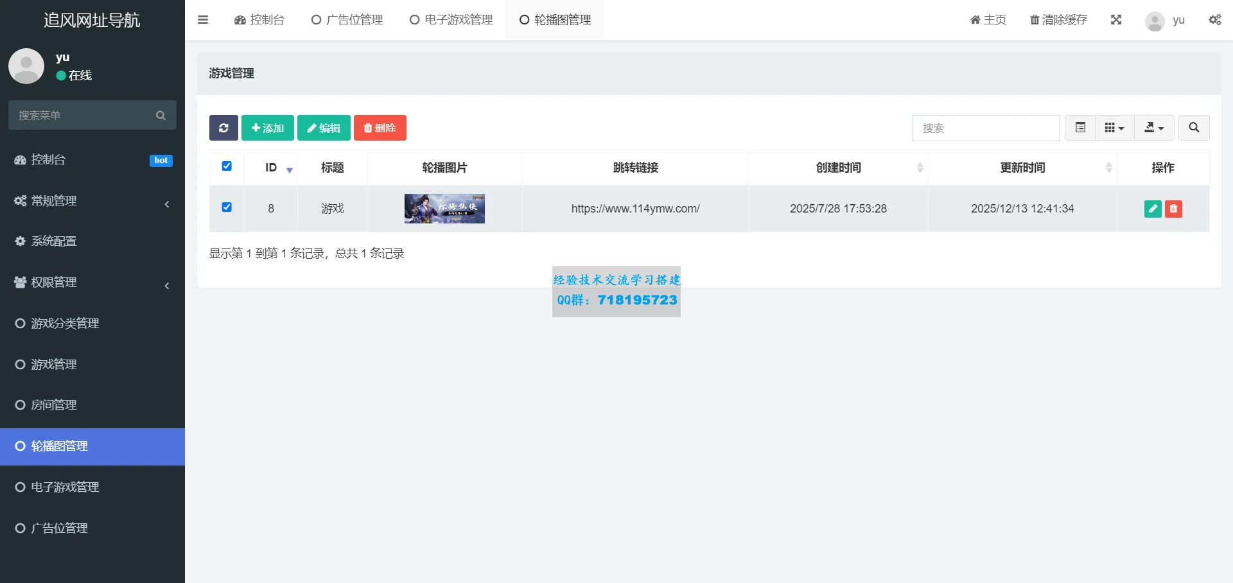Click the red delete icon in row operations

pos(1174,209)
